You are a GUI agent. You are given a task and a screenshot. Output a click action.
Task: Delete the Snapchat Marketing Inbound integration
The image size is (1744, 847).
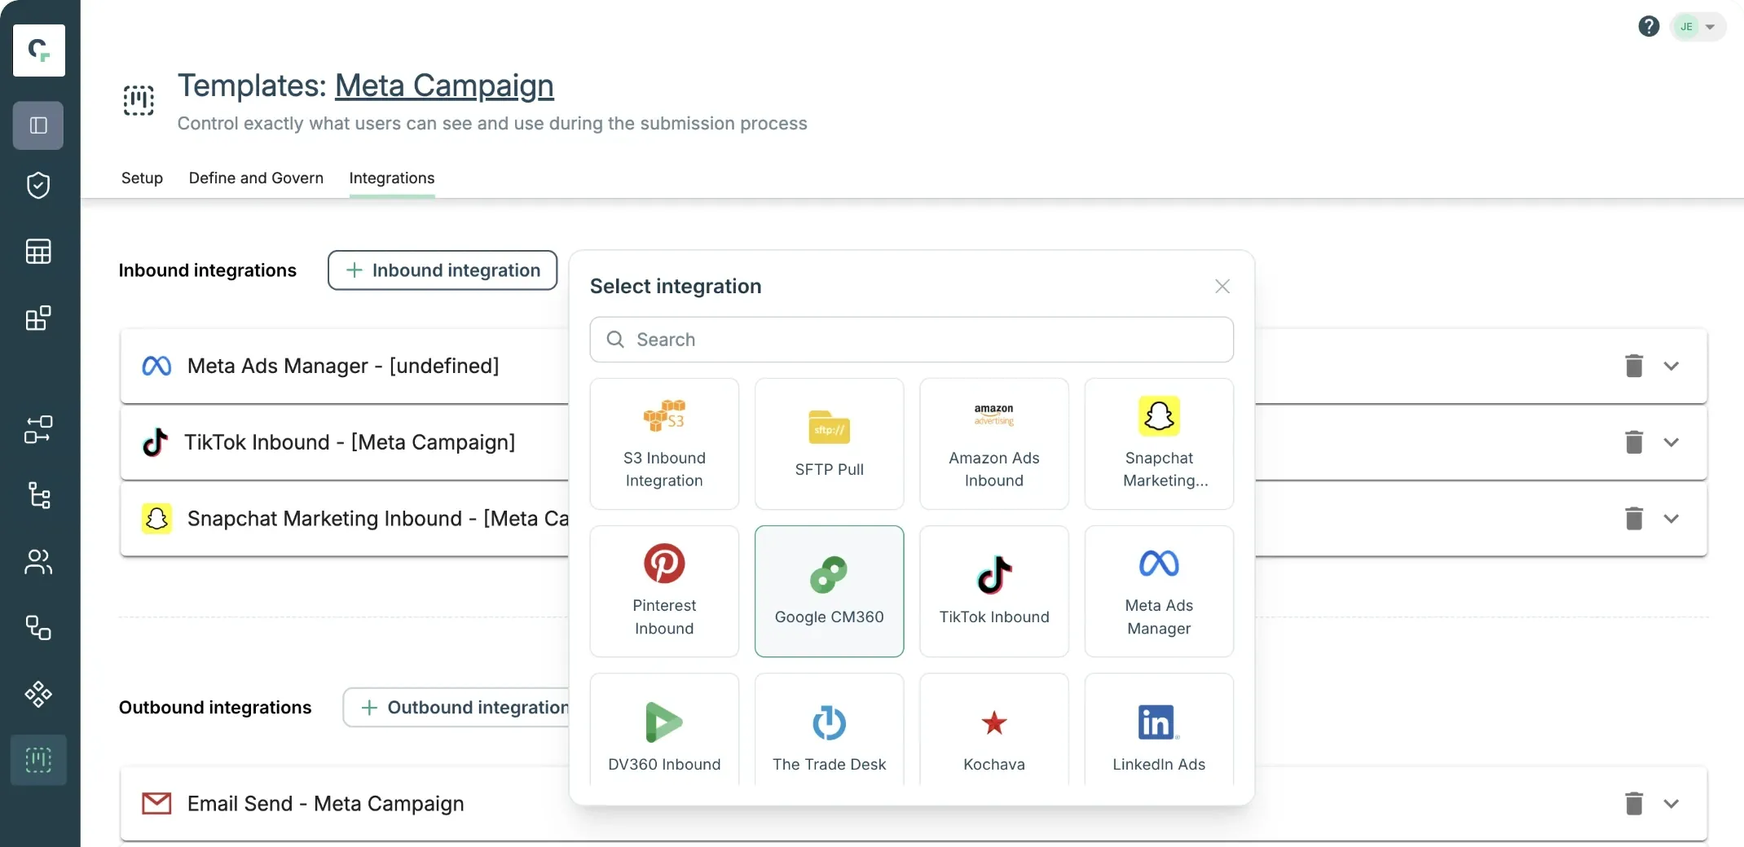pos(1634,519)
